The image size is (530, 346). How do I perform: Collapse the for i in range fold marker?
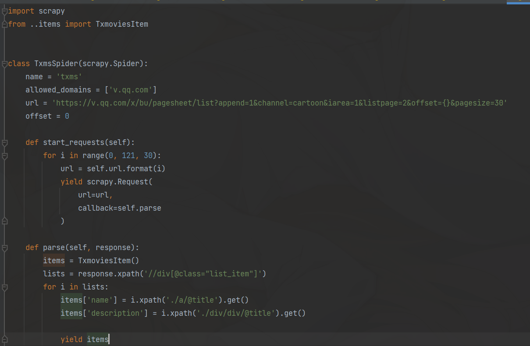pos(4,155)
